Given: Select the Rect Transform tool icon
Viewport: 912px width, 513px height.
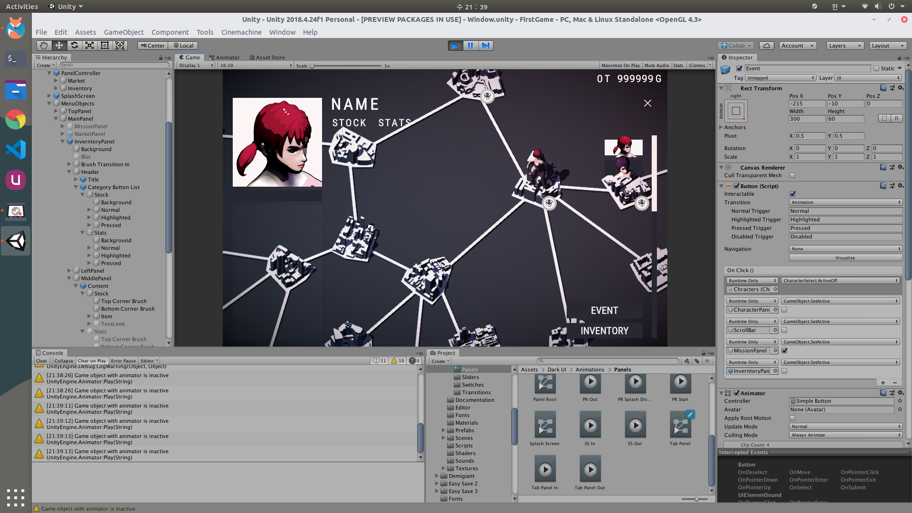Looking at the screenshot, I should pyautogui.click(x=104, y=46).
